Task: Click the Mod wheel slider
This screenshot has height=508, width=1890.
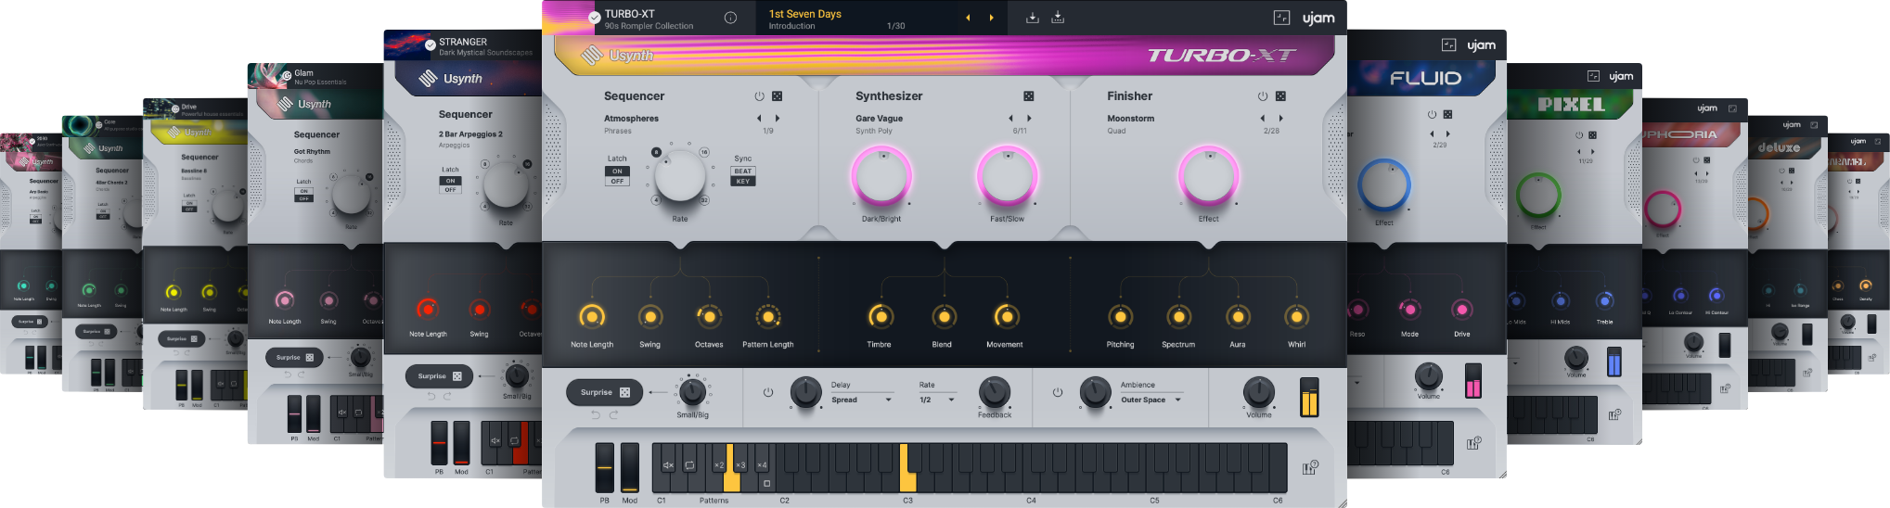Action: [630, 467]
